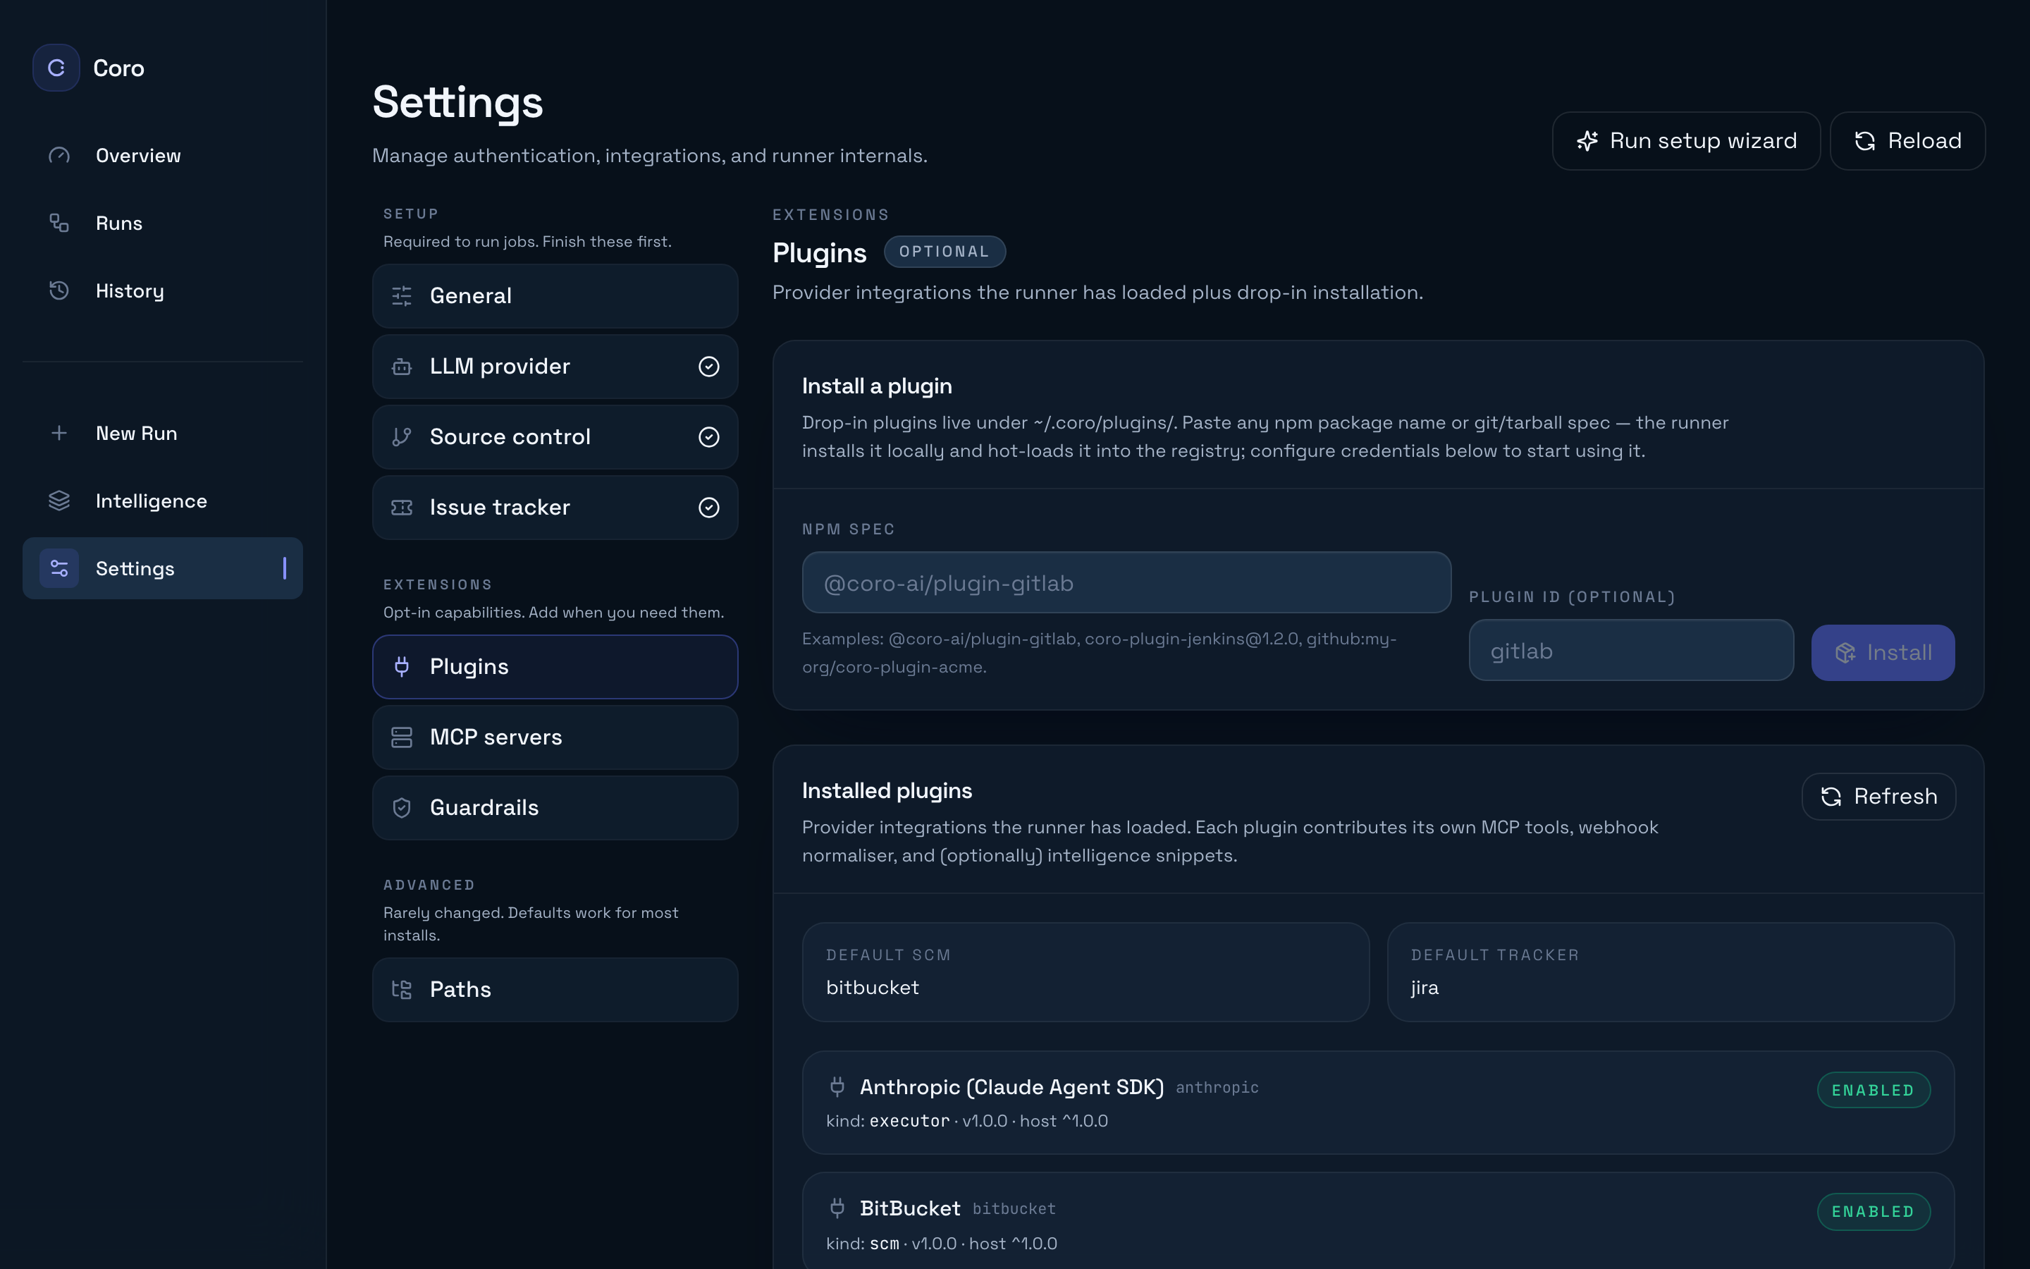Open the MCP servers section
The height and width of the screenshot is (1269, 2030).
pyautogui.click(x=555, y=737)
